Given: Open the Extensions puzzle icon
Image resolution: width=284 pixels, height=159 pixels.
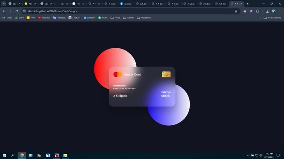Looking at the screenshot, I should tap(258, 11).
